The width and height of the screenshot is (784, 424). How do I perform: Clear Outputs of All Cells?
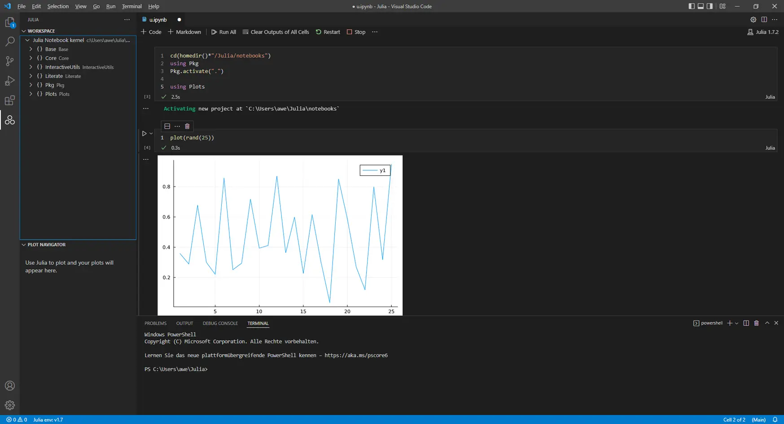point(276,32)
